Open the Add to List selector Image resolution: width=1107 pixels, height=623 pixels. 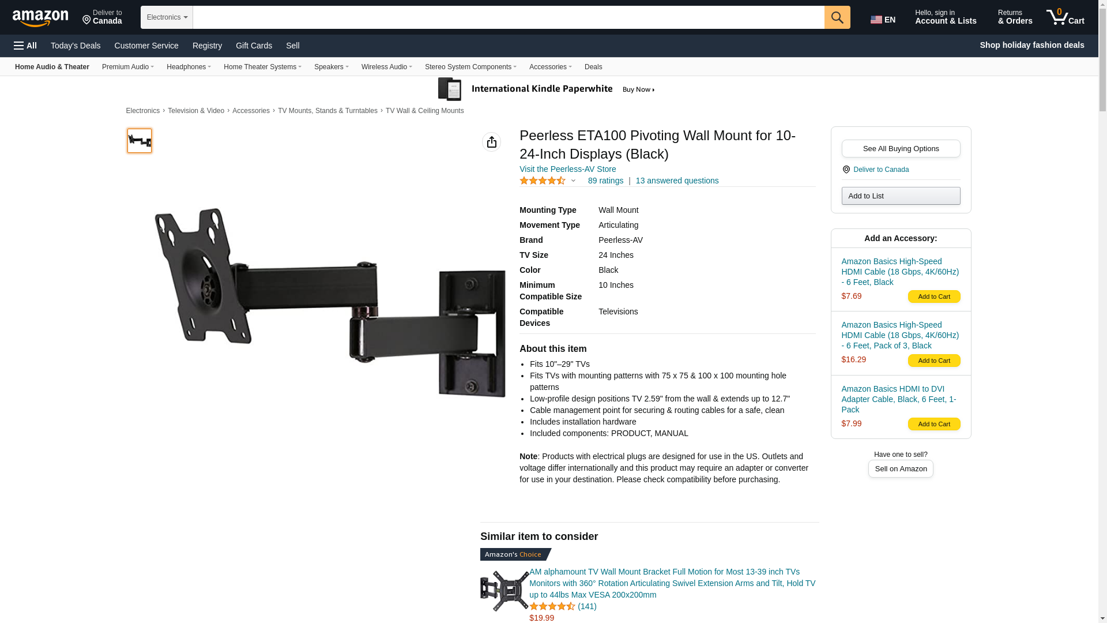pyautogui.click(x=901, y=196)
